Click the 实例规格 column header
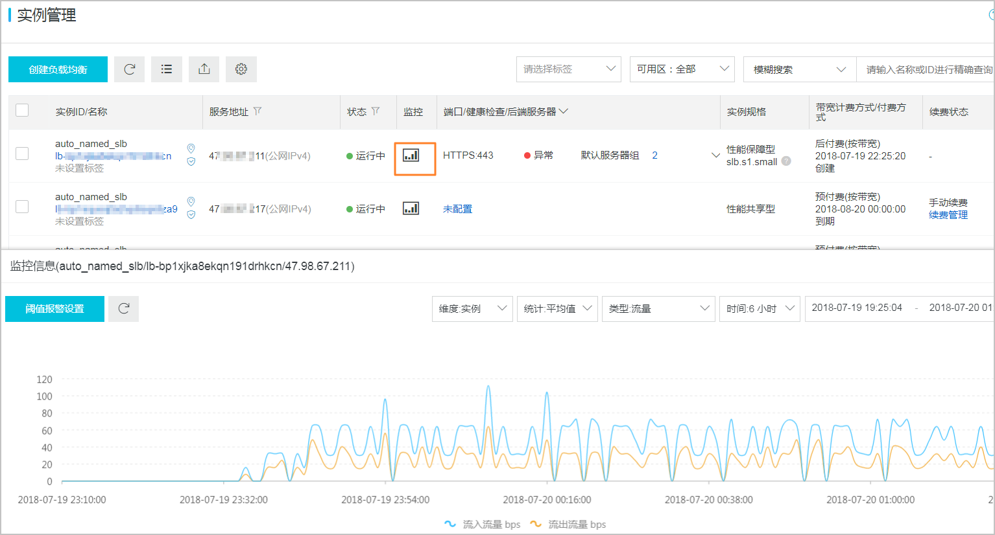 [746, 111]
